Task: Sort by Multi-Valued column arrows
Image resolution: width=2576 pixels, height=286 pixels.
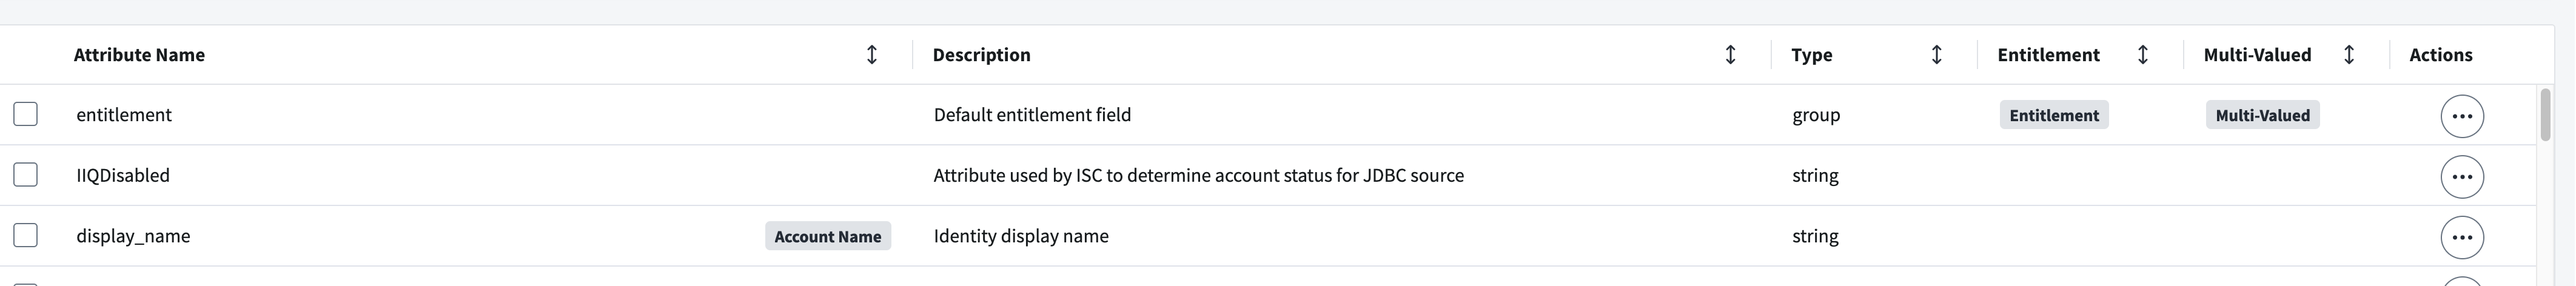Action: pos(2349,55)
